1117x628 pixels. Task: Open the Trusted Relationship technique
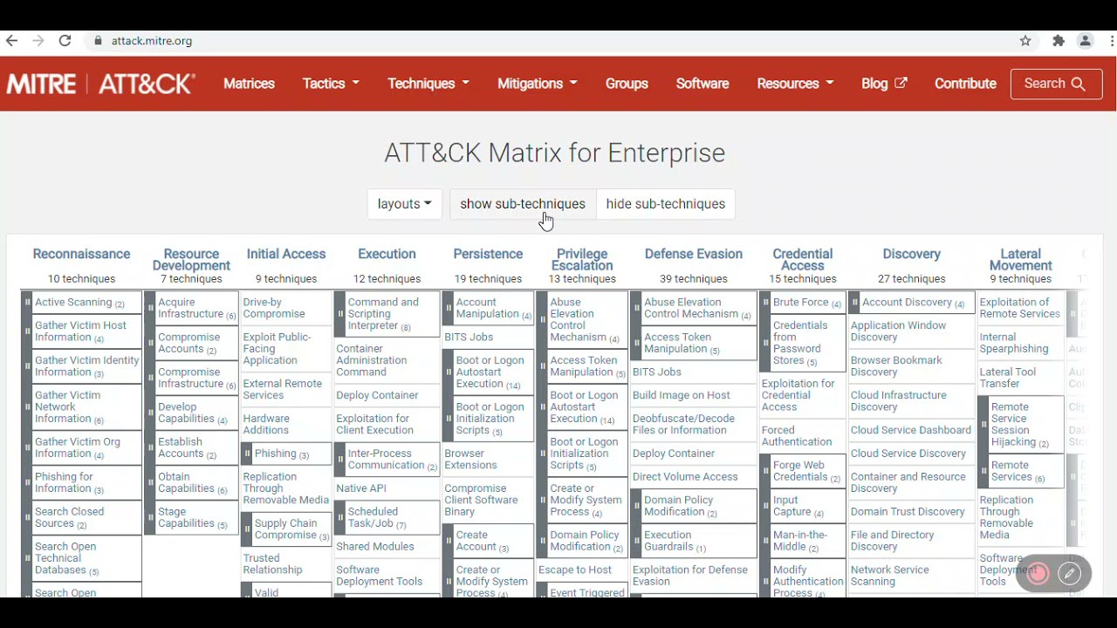point(272,564)
